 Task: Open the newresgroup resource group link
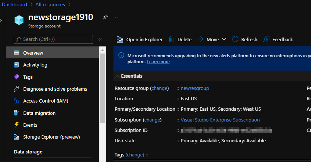(x=195, y=88)
